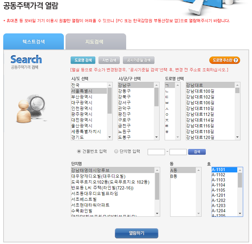The width and height of the screenshot is (252, 244).
Task: Select 강남태영데시앙루브 in the 단지명 list
Action: click(113, 170)
